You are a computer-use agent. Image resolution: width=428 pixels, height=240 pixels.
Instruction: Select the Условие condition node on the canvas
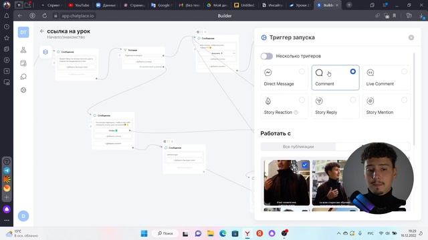click(x=144, y=58)
